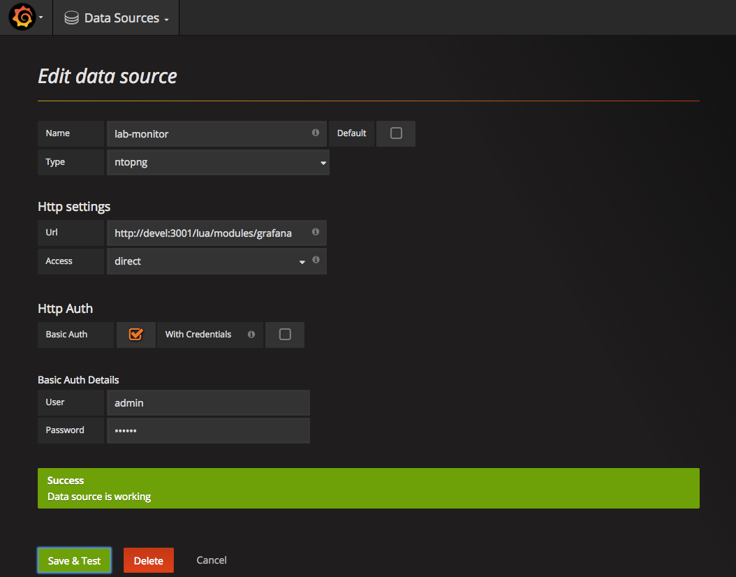Open the Type dropdown showing ntopng

point(219,163)
